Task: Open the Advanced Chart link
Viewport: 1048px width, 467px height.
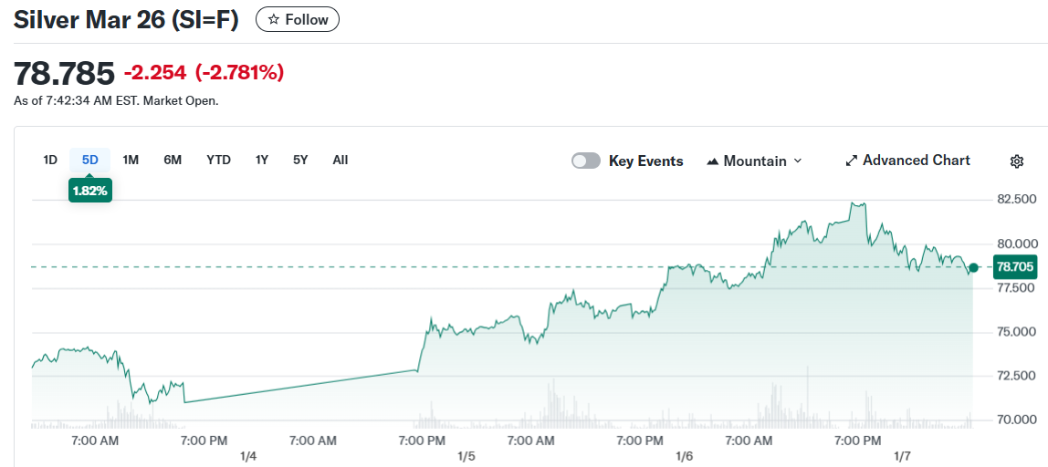Action: (x=916, y=161)
